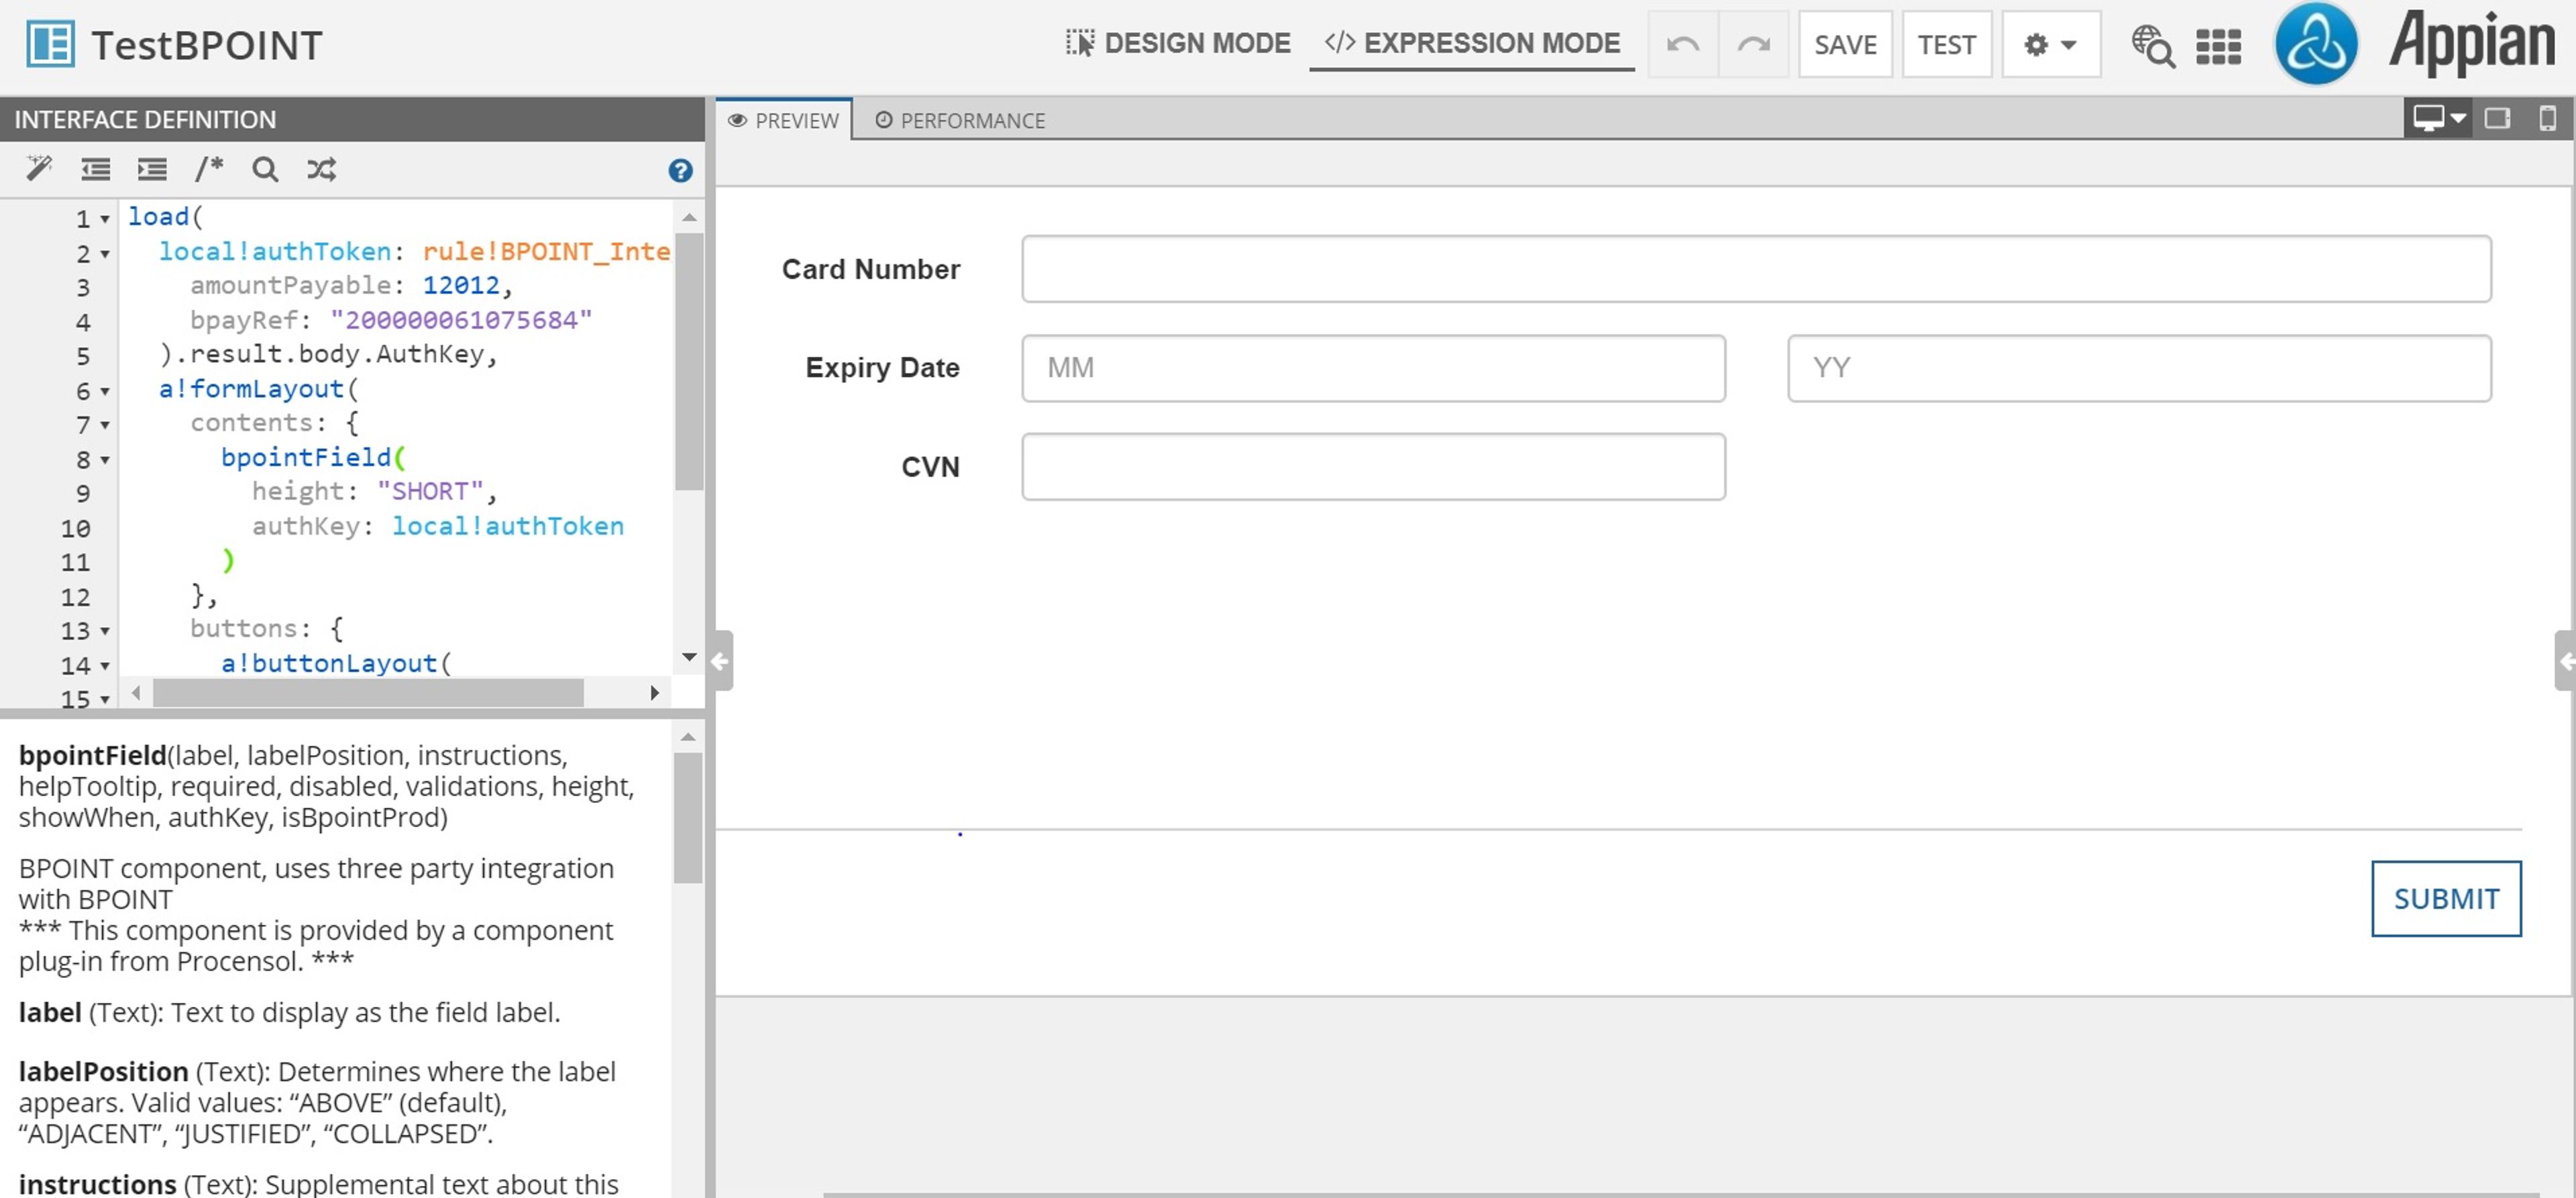The height and width of the screenshot is (1198, 2576).
Task: Open the Performance tab
Action: tap(960, 120)
